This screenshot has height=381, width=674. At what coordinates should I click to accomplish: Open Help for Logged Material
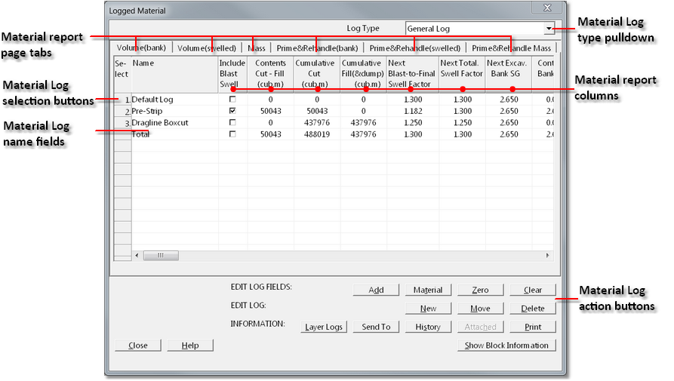(x=190, y=346)
